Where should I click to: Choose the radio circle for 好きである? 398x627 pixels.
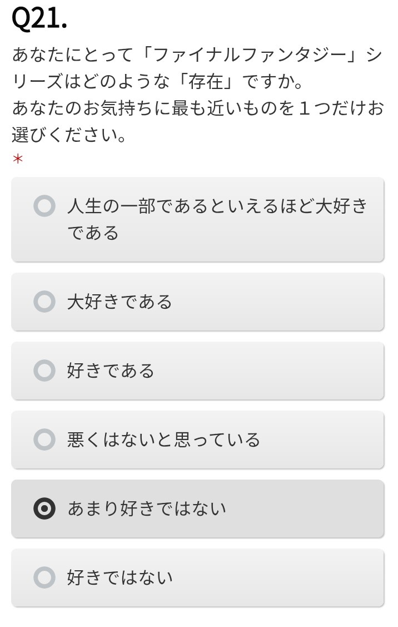coord(44,371)
